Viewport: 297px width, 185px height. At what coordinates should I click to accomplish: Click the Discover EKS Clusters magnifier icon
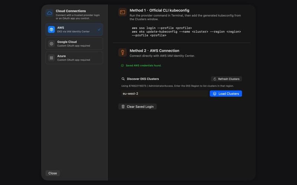tap(123, 79)
